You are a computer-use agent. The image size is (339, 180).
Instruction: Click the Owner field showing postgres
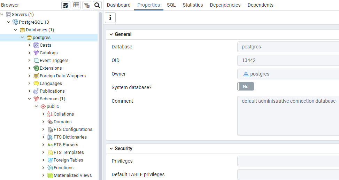click(288, 74)
